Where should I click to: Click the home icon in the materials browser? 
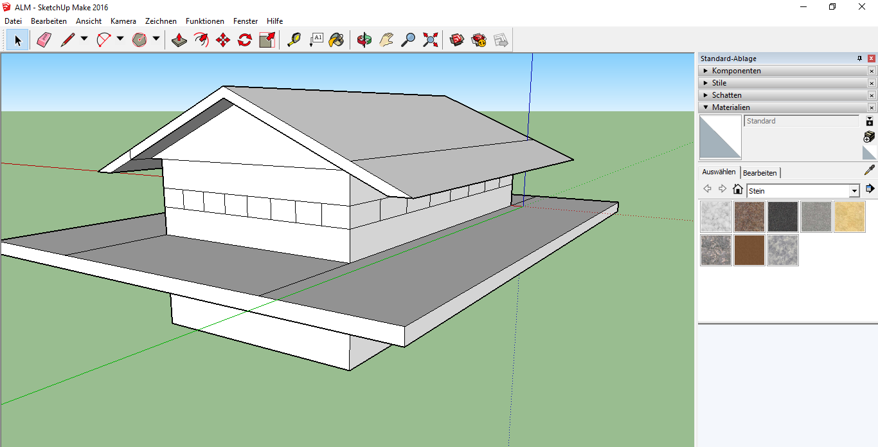[x=738, y=189]
